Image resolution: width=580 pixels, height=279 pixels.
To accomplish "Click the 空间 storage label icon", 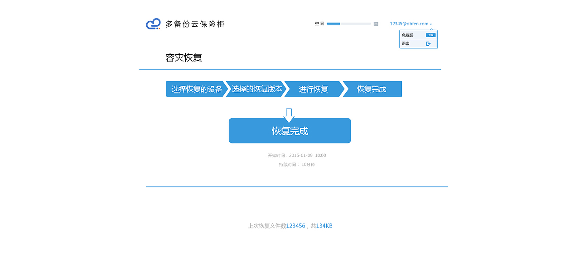I will coord(319,24).
